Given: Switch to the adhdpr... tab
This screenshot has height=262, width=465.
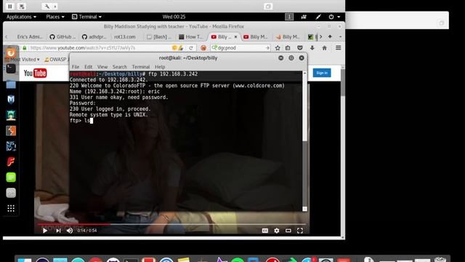Looking at the screenshot, I should pyautogui.click(x=94, y=37).
